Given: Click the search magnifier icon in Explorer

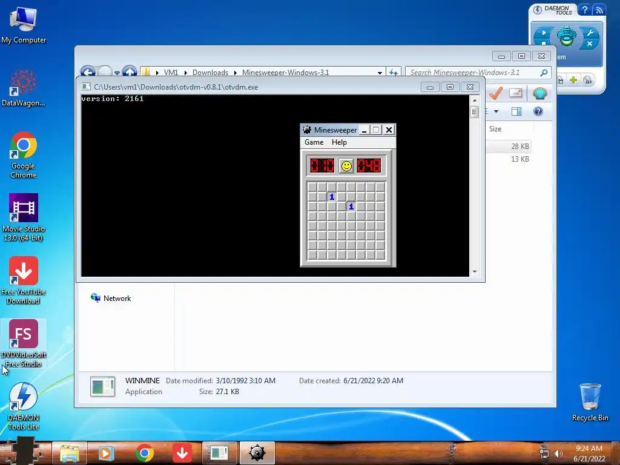Looking at the screenshot, I should click(544, 73).
